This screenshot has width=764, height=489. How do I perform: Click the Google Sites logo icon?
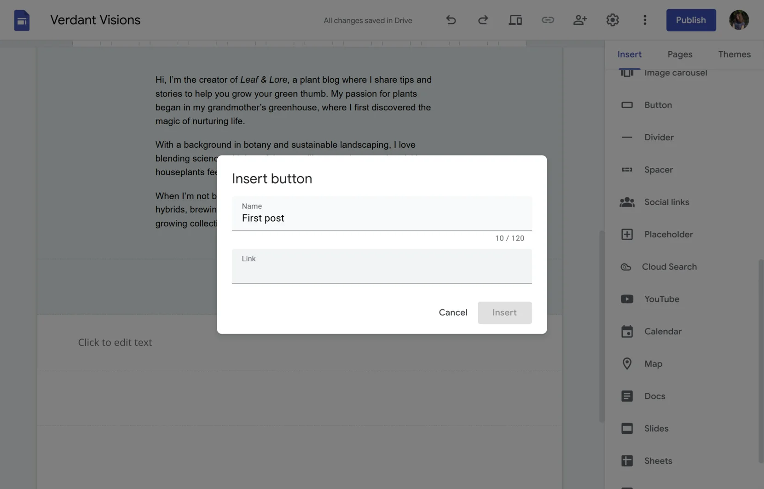[21, 20]
